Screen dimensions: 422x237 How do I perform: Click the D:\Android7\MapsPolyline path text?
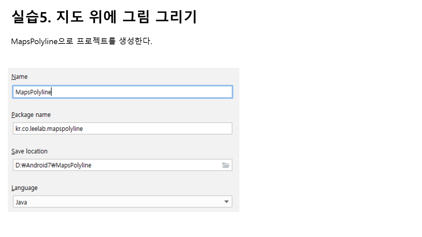(53, 165)
